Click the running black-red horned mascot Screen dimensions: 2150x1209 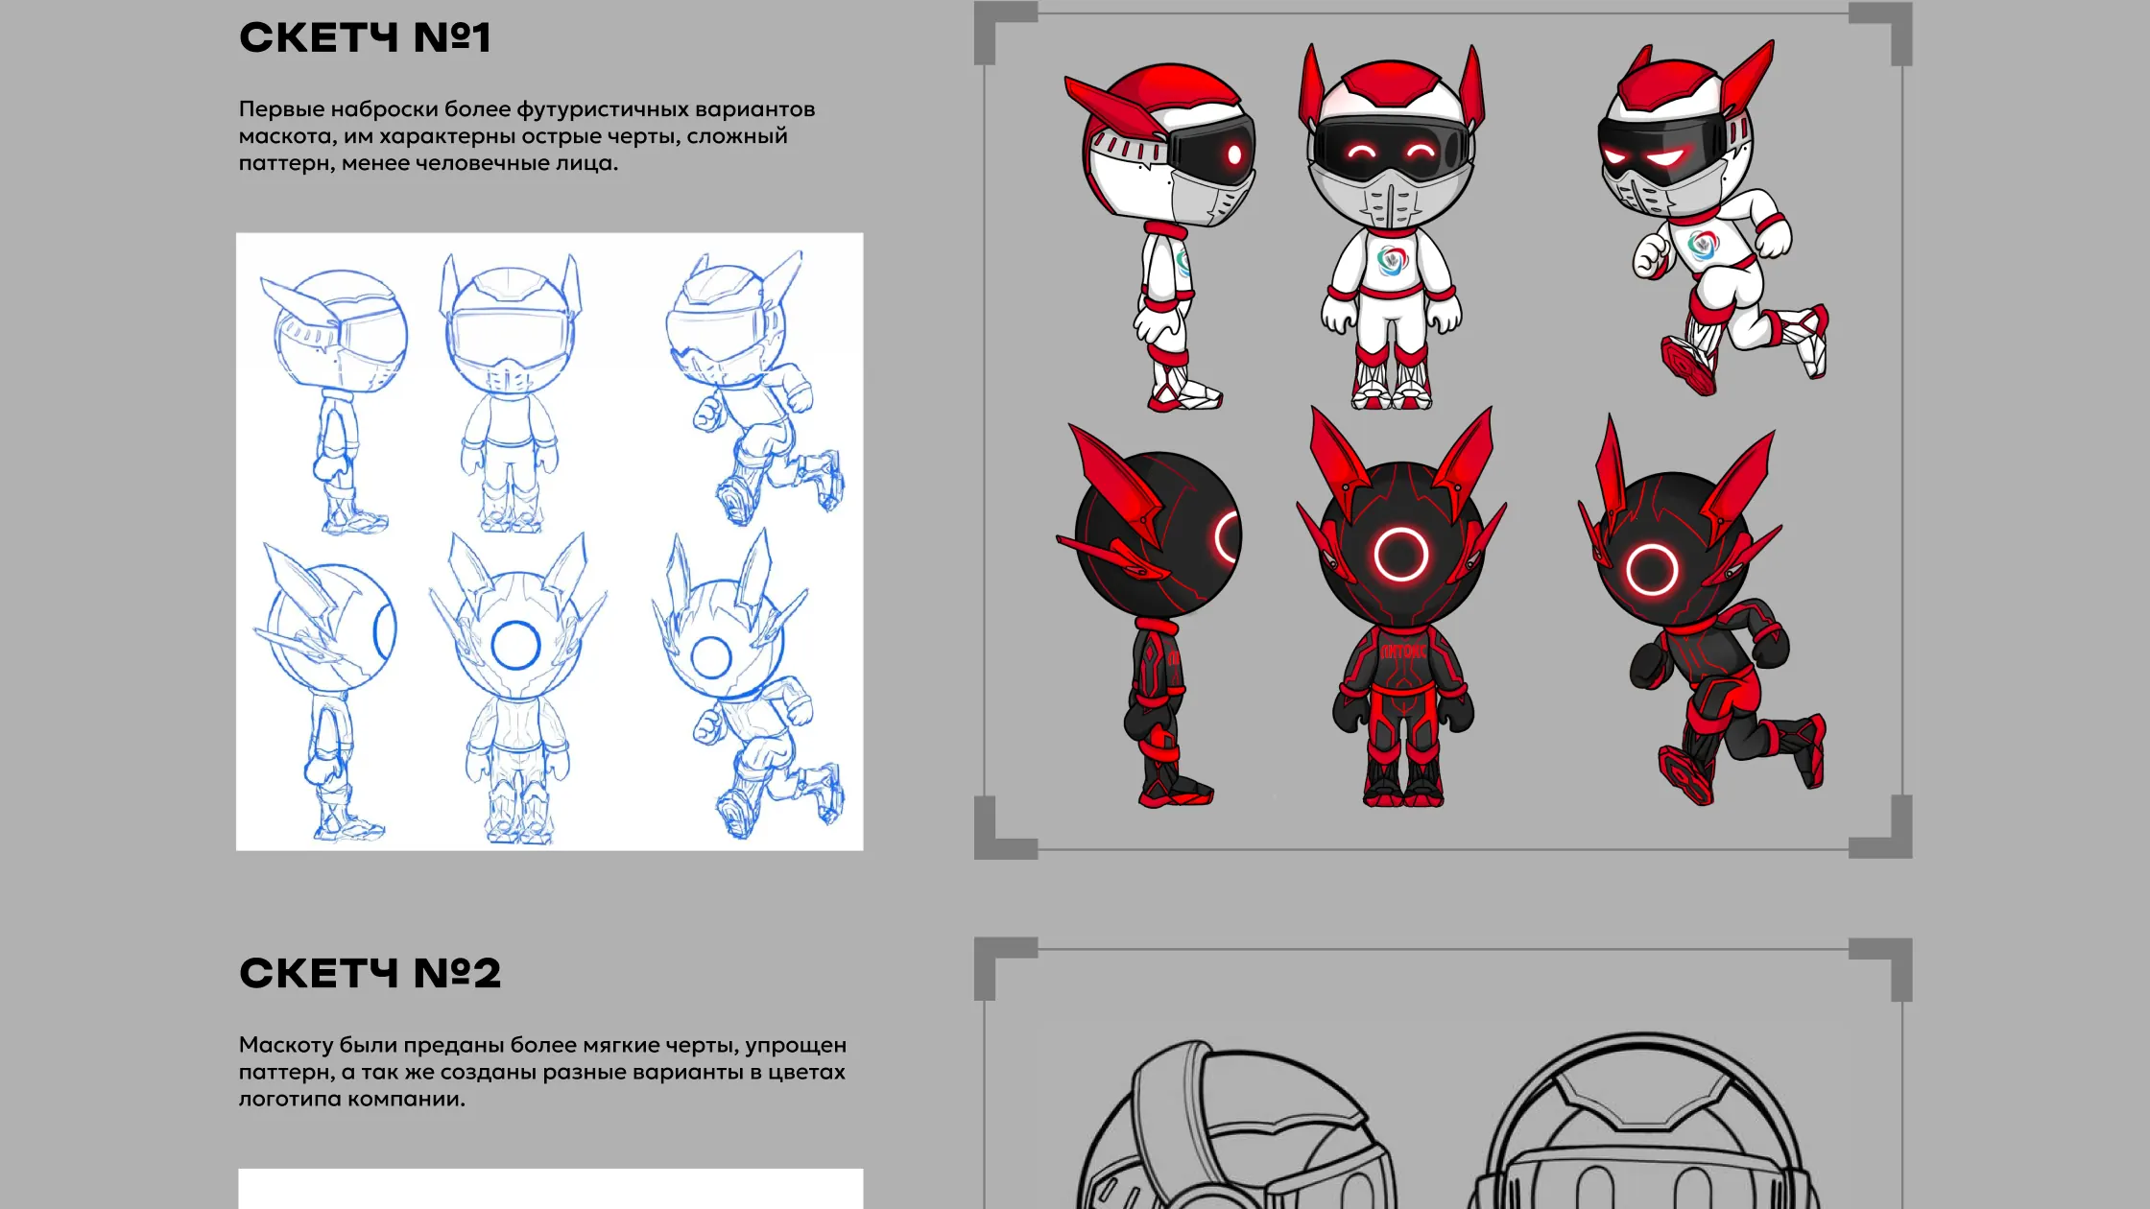click(x=1702, y=609)
